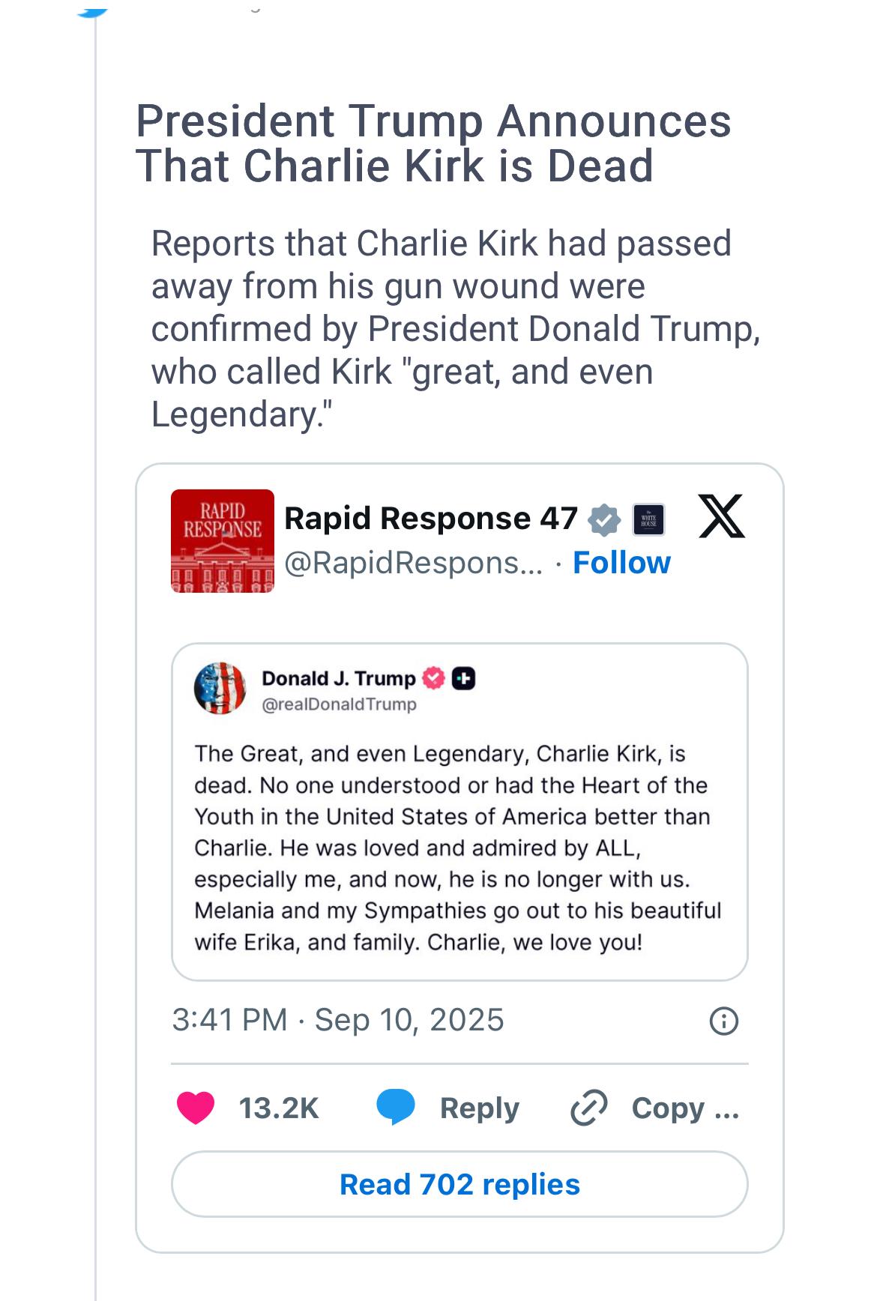
Task: Click the Copy link label
Action: [685, 1108]
